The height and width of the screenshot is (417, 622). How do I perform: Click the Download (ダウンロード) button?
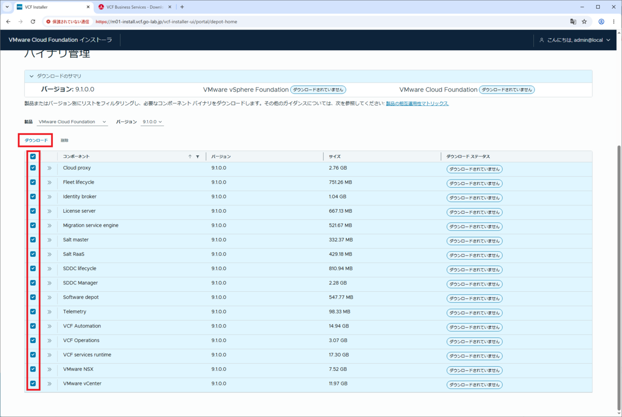[36, 140]
